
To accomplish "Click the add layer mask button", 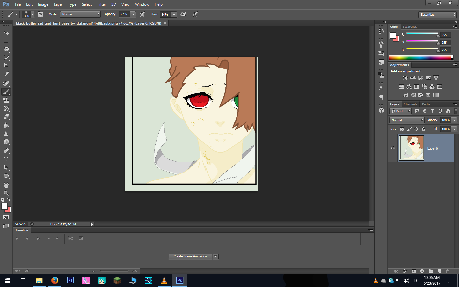I will tap(413, 271).
